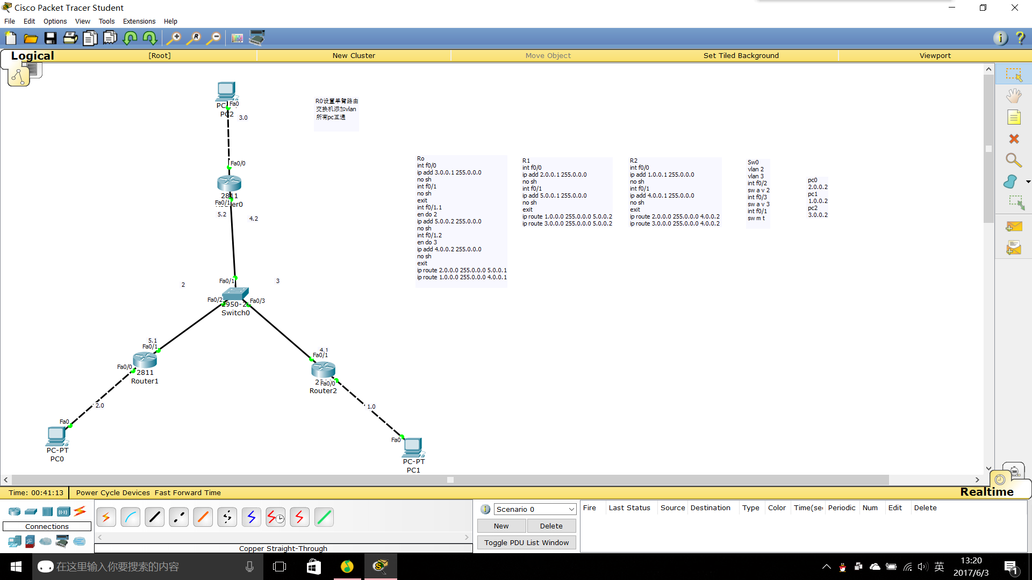The height and width of the screenshot is (580, 1032).
Task: Select the Resize Shape tool
Action: click(x=1016, y=202)
